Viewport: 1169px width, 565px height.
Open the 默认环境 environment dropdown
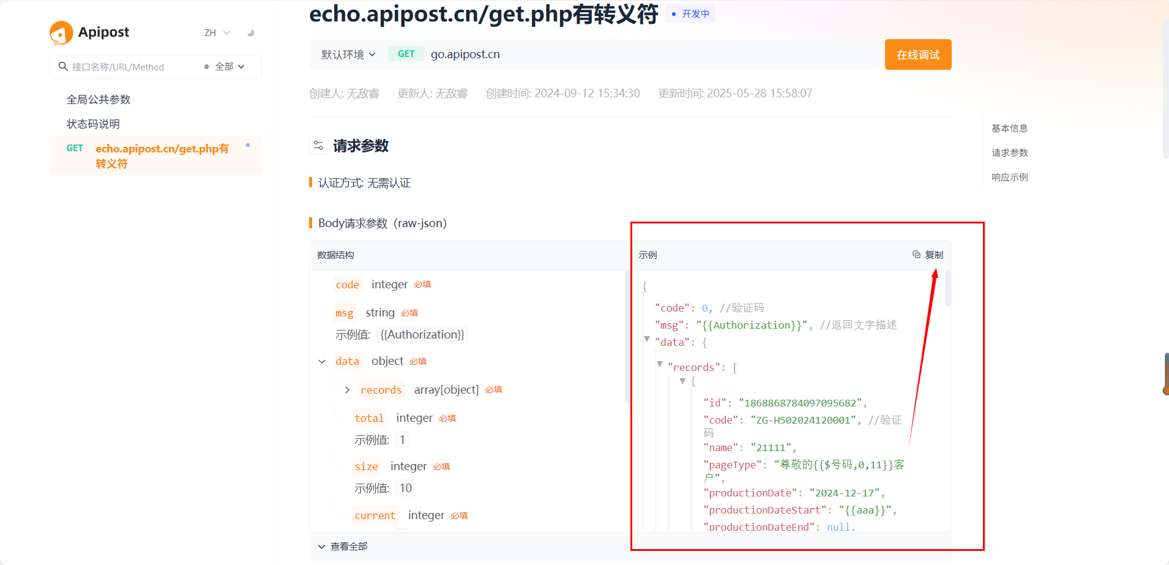(348, 54)
